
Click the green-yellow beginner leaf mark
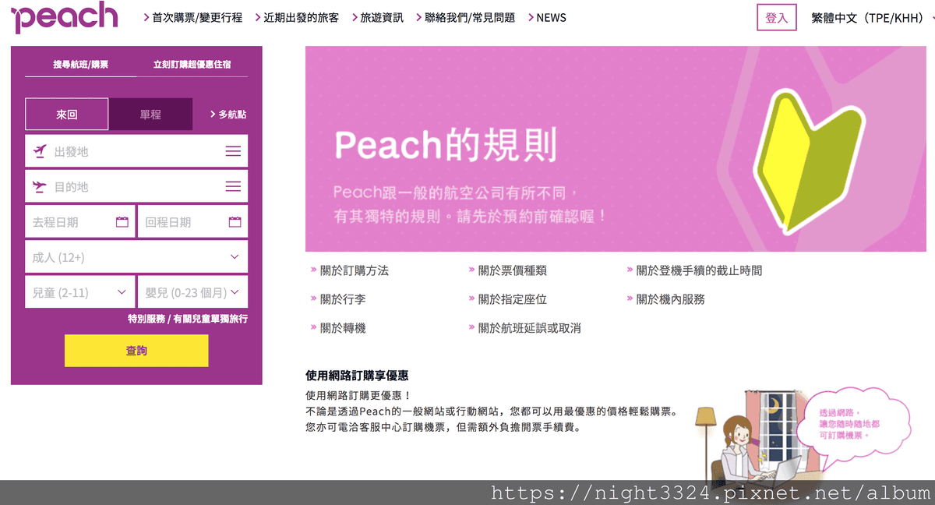pos(810,161)
